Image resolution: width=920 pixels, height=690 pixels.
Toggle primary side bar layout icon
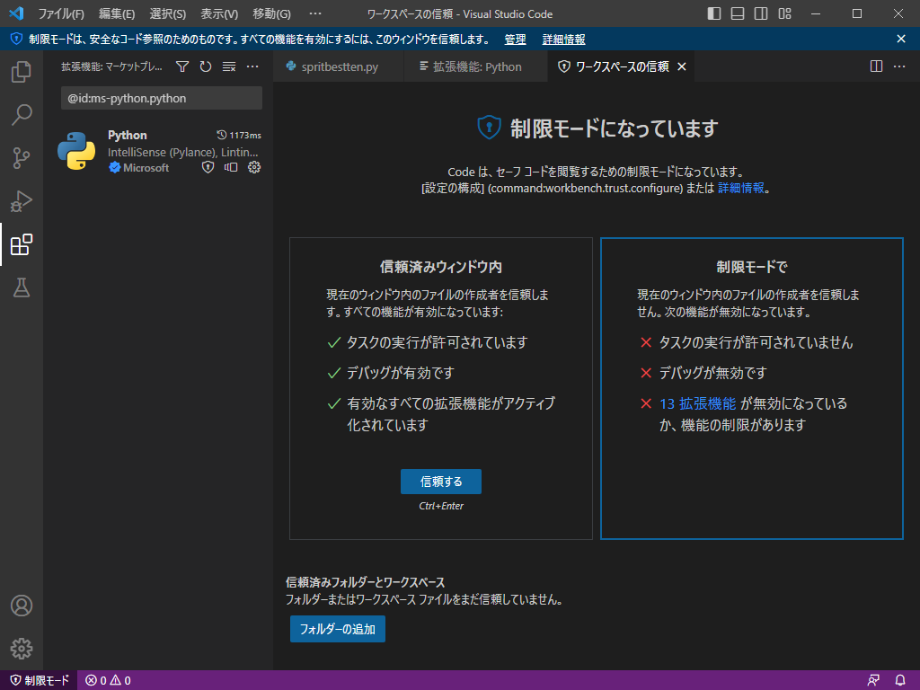(x=714, y=13)
